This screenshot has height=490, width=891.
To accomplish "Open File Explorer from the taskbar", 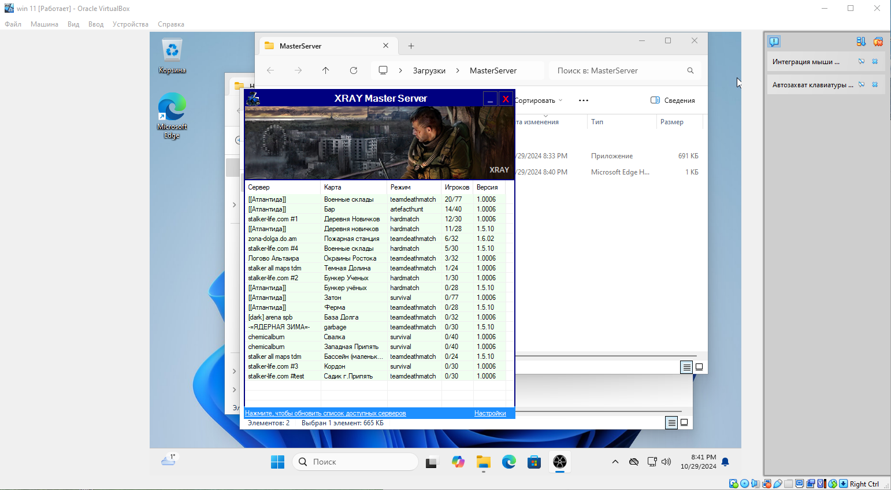I will 484,462.
